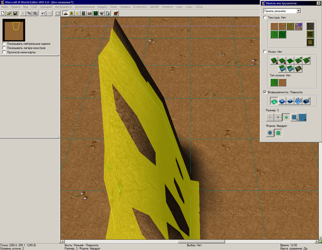Select the Raise height green hill tool
322x250 pixels.
pyautogui.click(x=274, y=101)
